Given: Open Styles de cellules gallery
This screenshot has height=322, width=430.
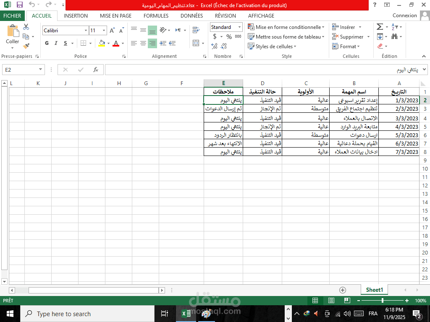Looking at the screenshot, I should (x=272, y=46).
